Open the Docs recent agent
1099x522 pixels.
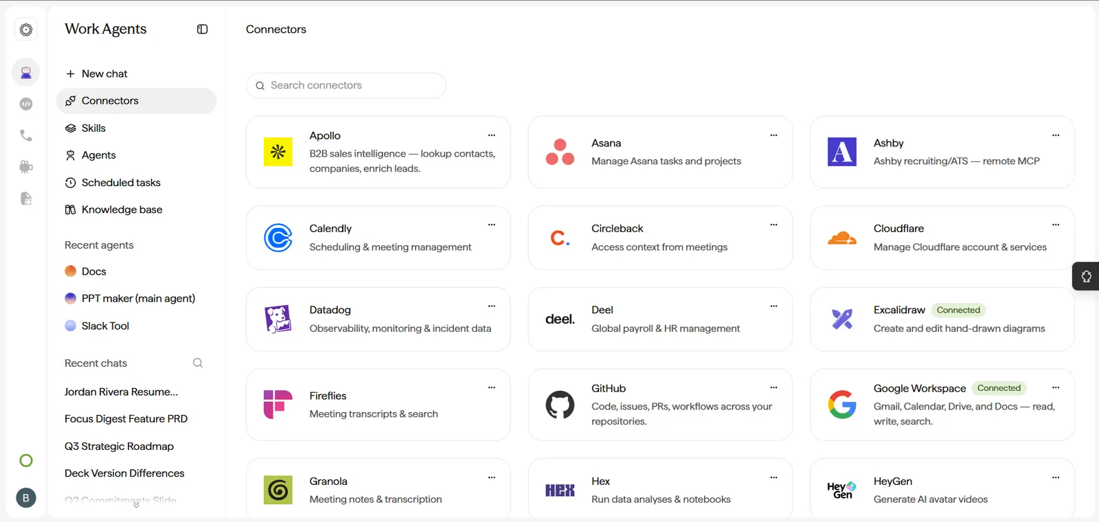coord(136,271)
